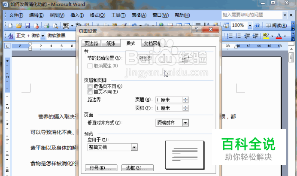Click the 页脚 distance stepper arrows
297x176 pixels.
pos(185,108)
